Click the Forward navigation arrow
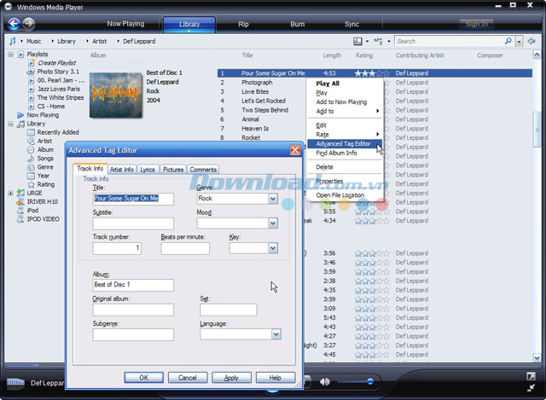Screen dimensions: 546x400 click(29, 24)
